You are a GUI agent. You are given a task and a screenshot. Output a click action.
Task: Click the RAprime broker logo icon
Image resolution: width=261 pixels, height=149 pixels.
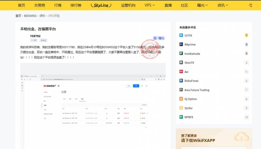181,44
